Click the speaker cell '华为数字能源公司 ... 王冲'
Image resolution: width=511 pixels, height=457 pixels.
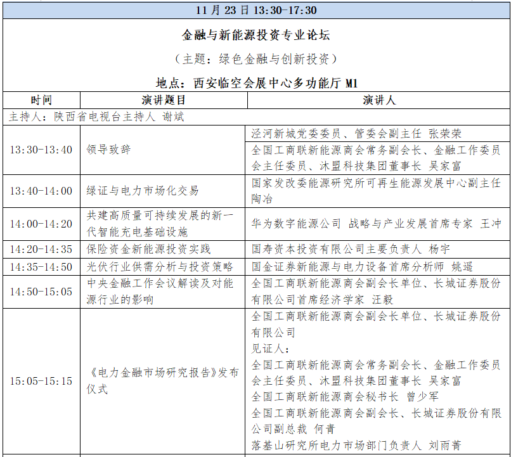(377, 224)
